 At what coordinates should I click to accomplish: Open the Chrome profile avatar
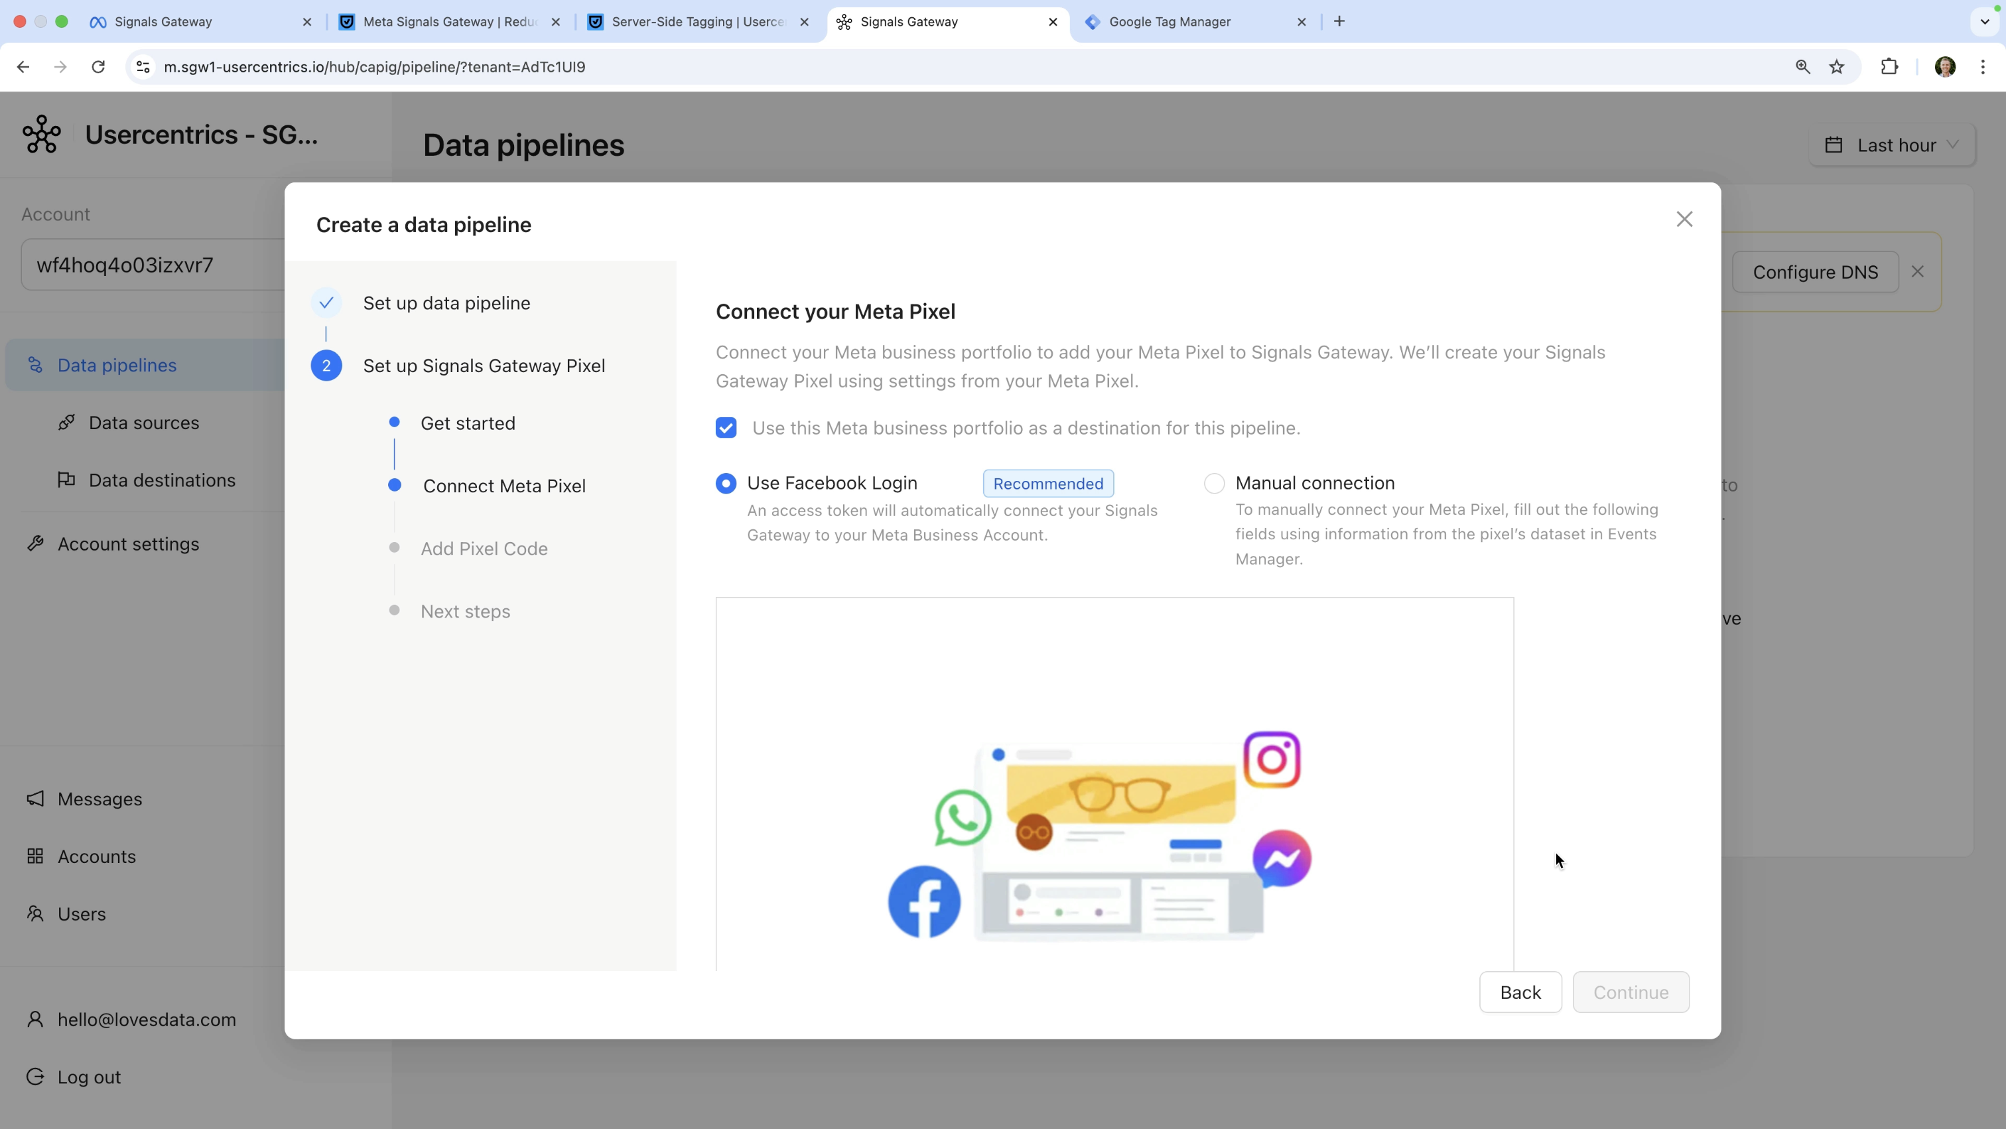pos(1945,67)
